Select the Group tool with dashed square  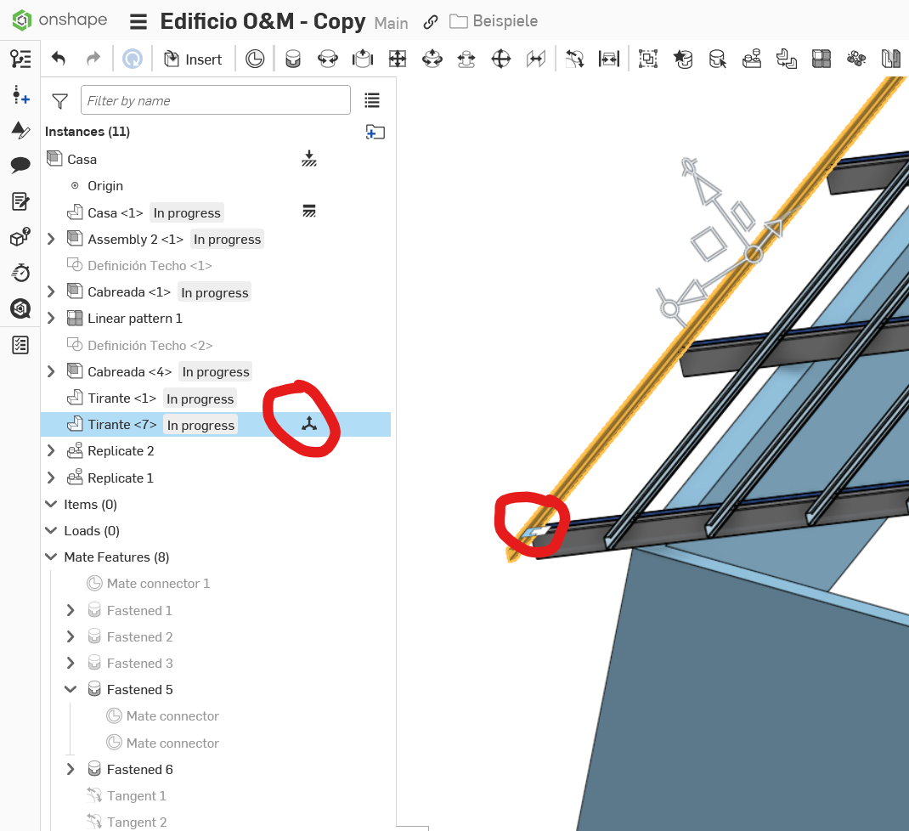(x=648, y=59)
